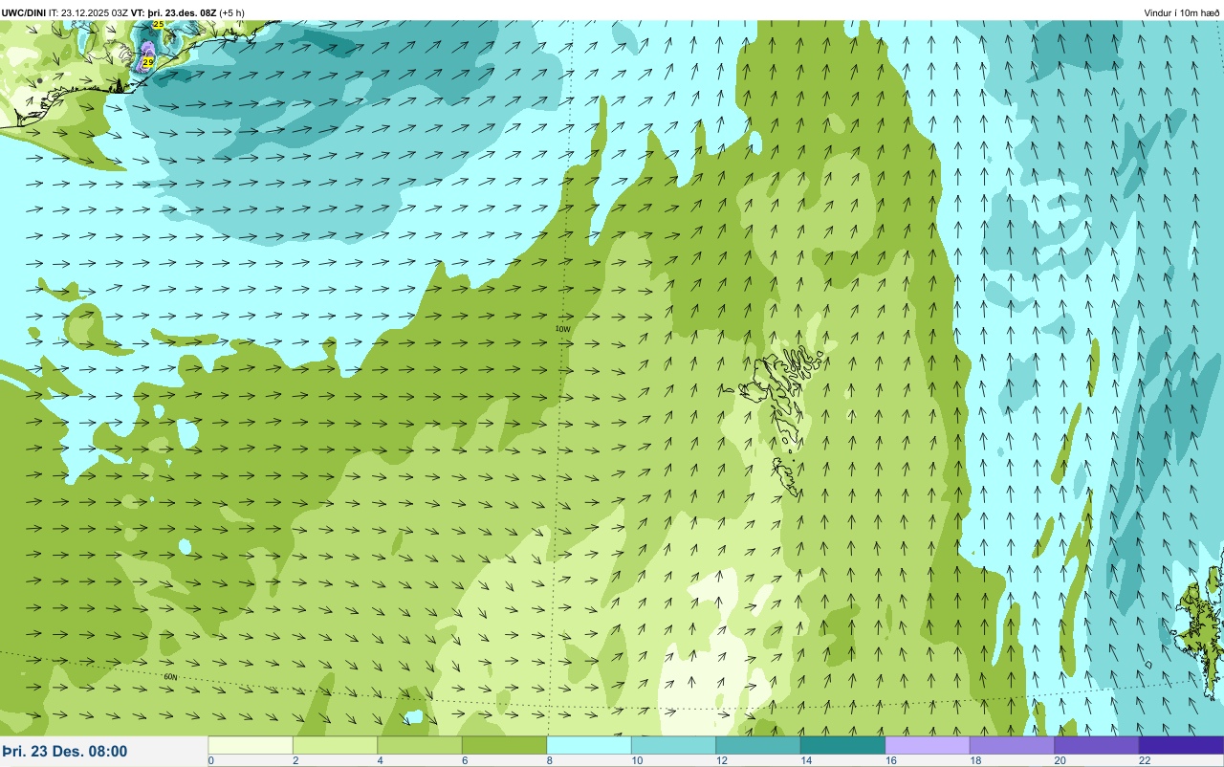The height and width of the screenshot is (767, 1224).
Task: Click the 12–14 m/s teal legend swatch
Action: pos(758,745)
